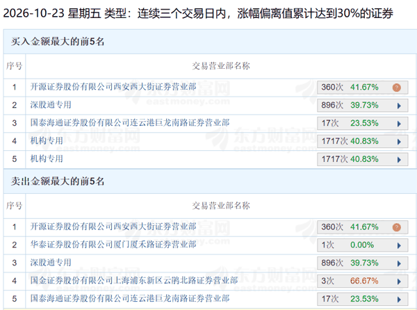Open 国金证券上海浦东新区云鹃北路证券营业部 link

134,280
